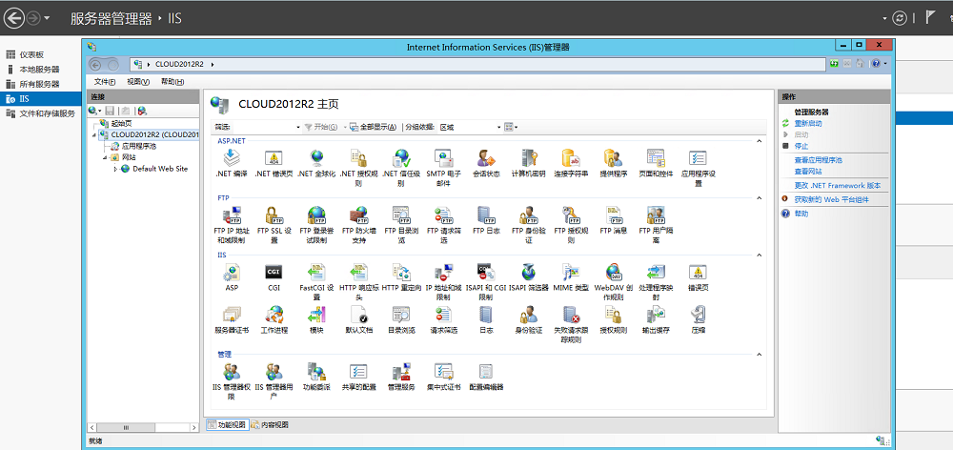Select 本地服务器 in Server Manager sidebar
Screen dimensions: 953x450
[40, 70]
